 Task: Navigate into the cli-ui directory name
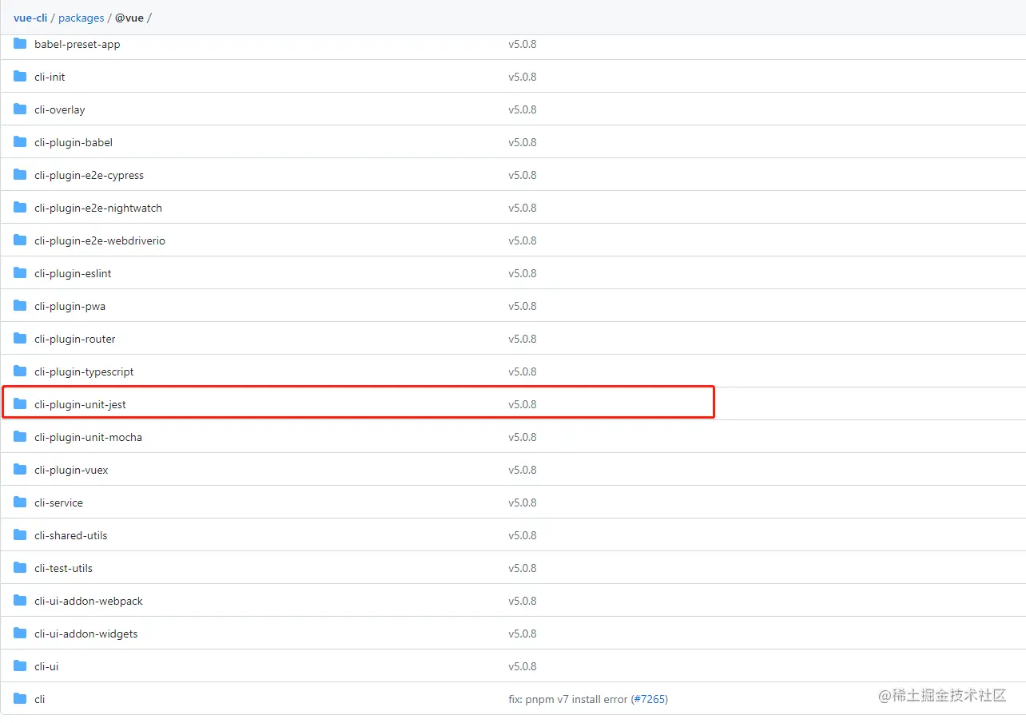46,667
